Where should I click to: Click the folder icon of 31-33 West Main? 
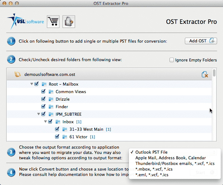click(65, 129)
